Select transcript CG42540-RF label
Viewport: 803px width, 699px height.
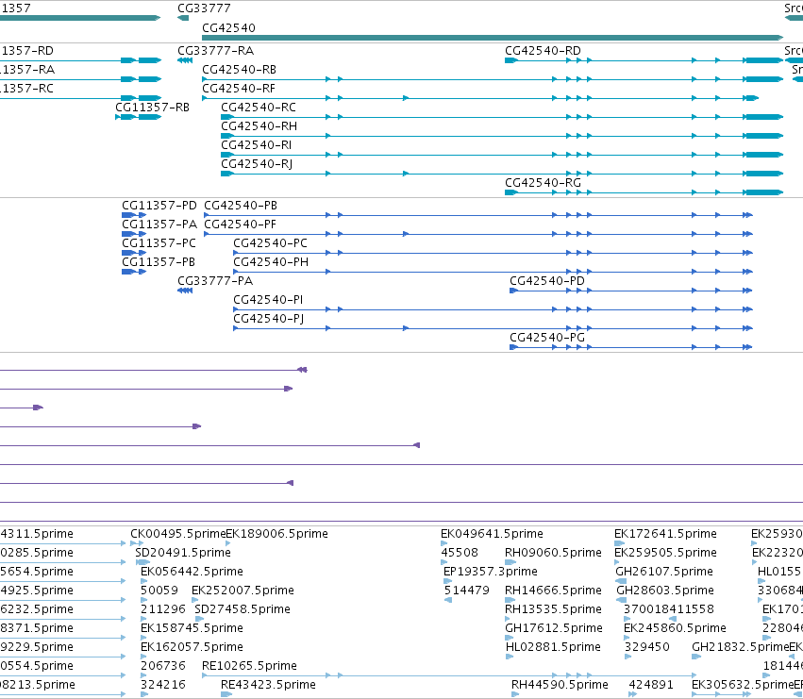click(x=239, y=89)
